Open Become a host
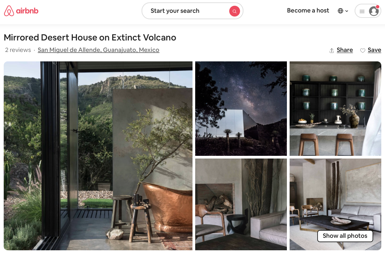 (x=308, y=10)
